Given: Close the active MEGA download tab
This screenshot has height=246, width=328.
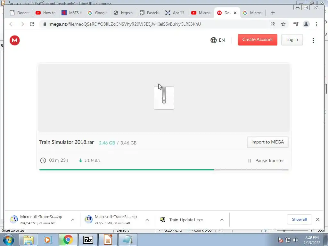Looking at the screenshot, I should 235,13.
